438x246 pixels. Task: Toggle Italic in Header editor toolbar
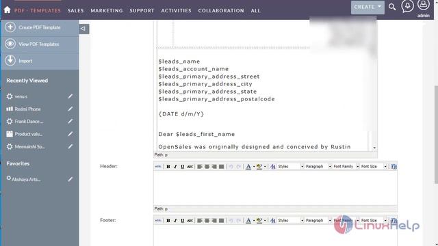(175, 167)
